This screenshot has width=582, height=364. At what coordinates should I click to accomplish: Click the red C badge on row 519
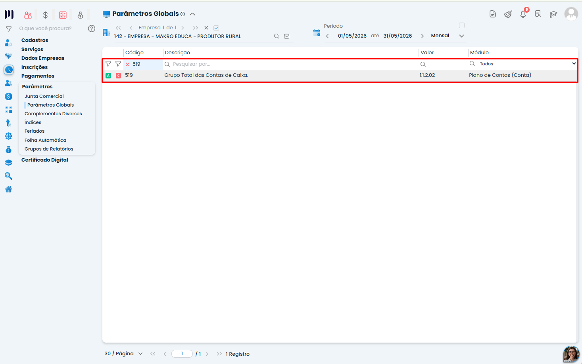[118, 75]
